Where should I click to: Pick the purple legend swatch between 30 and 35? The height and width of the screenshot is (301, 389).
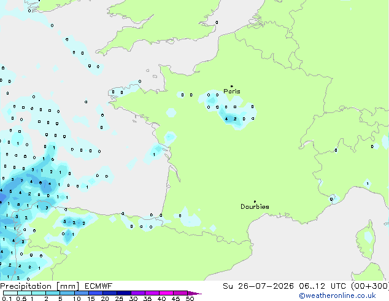point(138,293)
